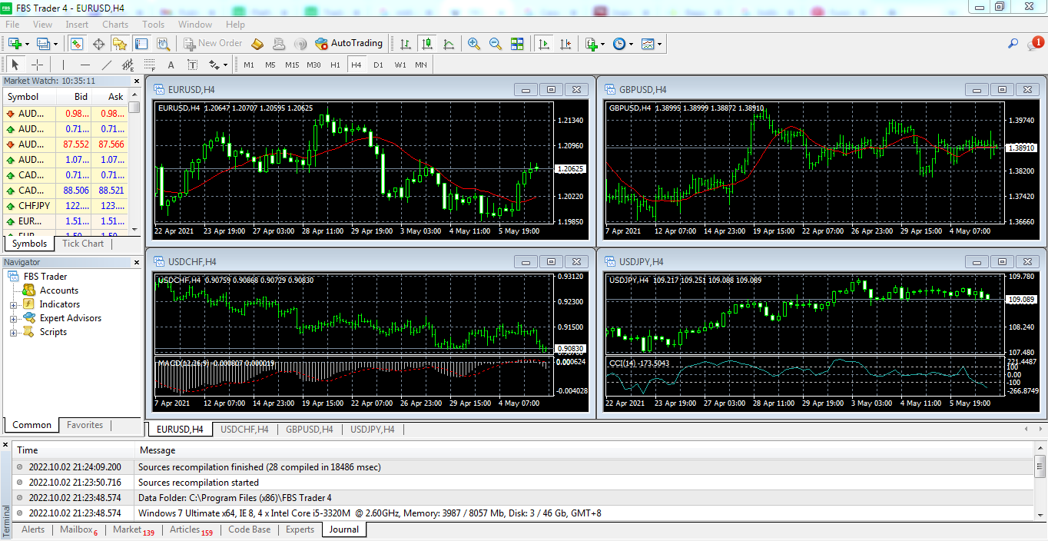Toggle candlestick chart mode
Viewport: 1048px width, 541px height.
tap(426, 44)
